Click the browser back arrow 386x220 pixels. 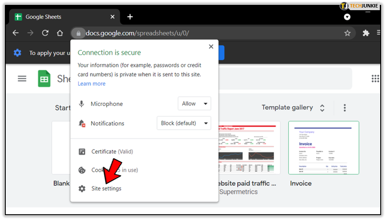tap(15, 33)
